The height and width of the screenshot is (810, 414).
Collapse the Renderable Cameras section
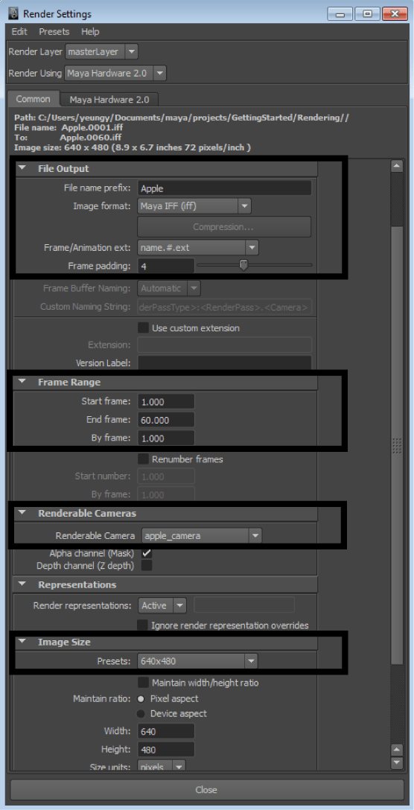(x=22, y=514)
